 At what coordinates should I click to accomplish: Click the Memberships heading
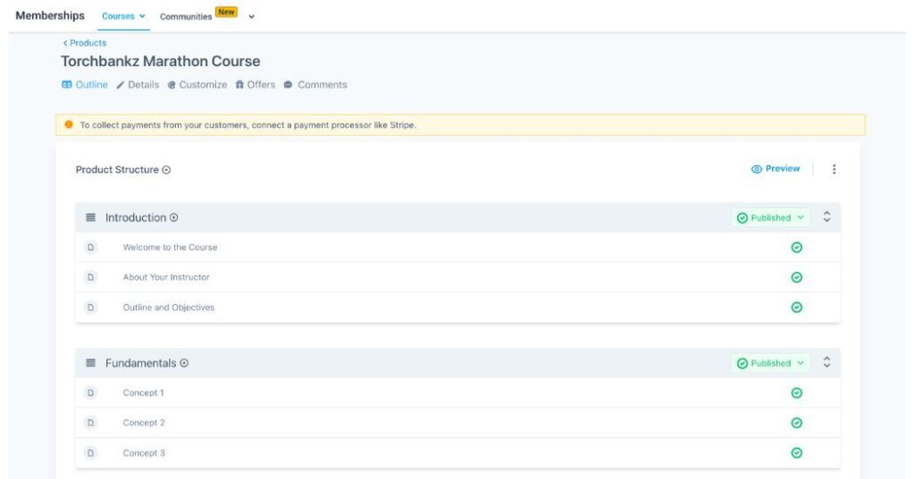[50, 16]
